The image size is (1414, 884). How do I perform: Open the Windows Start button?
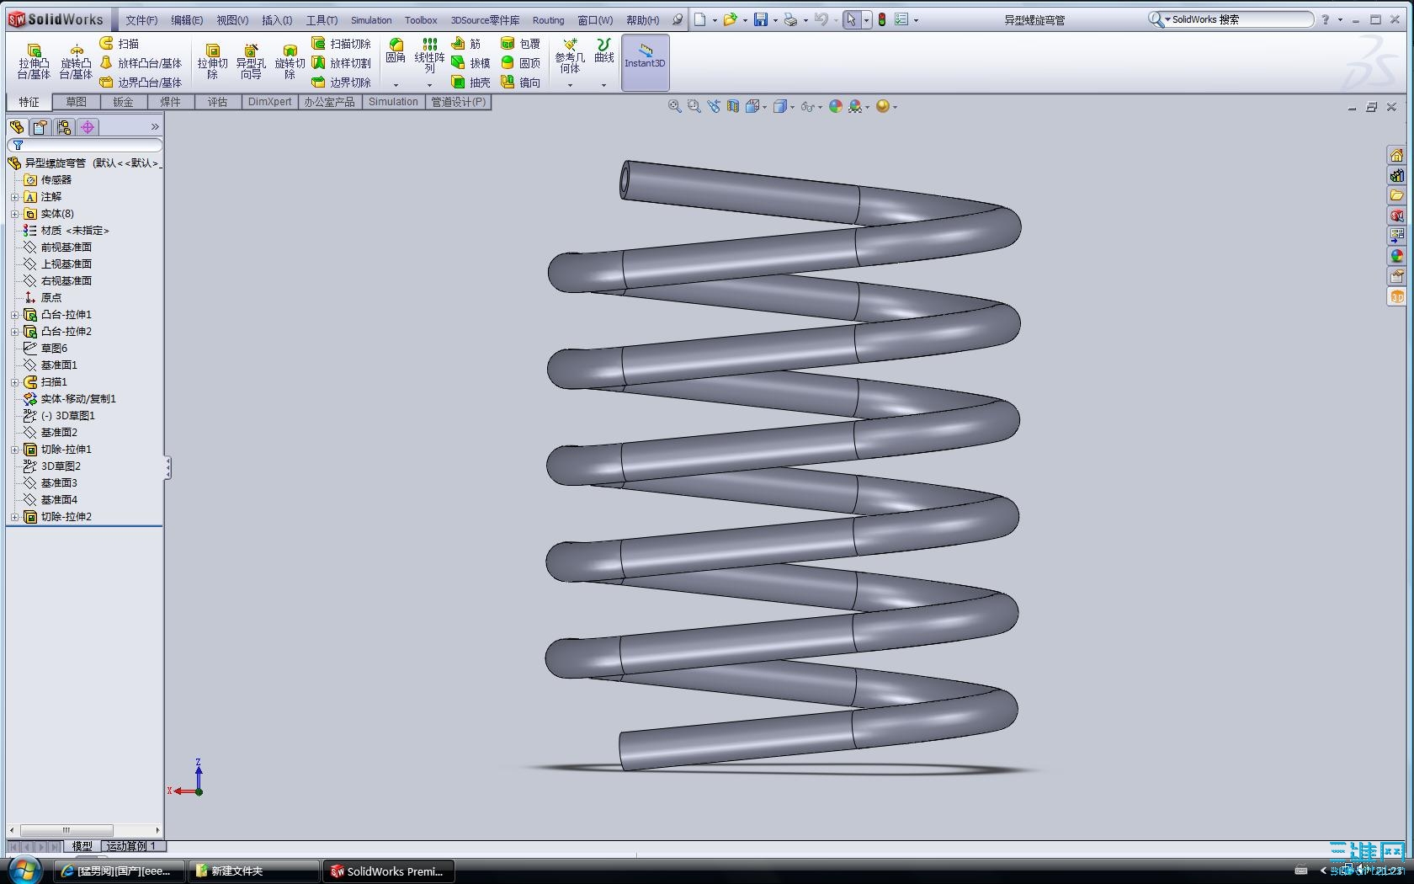(24, 870)
